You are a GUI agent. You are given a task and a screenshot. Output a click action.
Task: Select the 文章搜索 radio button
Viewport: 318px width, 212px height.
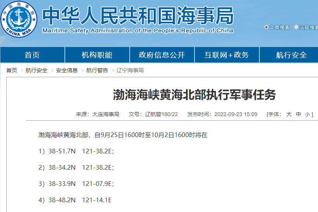pos(266,27)
